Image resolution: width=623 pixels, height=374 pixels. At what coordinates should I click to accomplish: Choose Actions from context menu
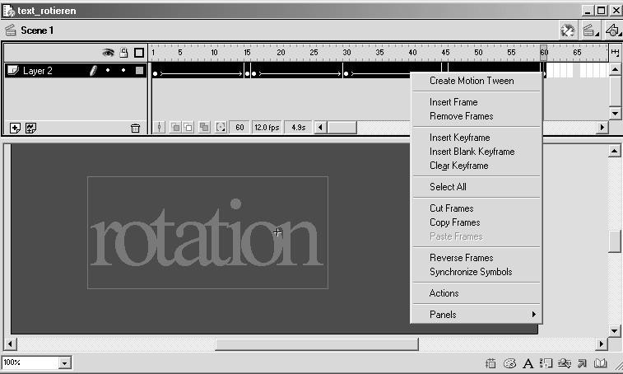click(444, 293)
